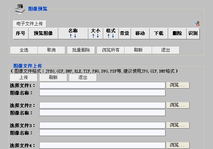
Task: Click the 图像文件上传 section title
Action: click(x=28, y=66)
